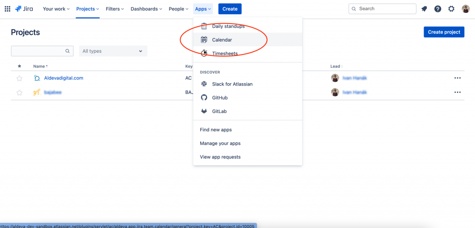Open the All types filter dropdown
Image resolution: width=475 pixels, height=228 pixels.
113,51
